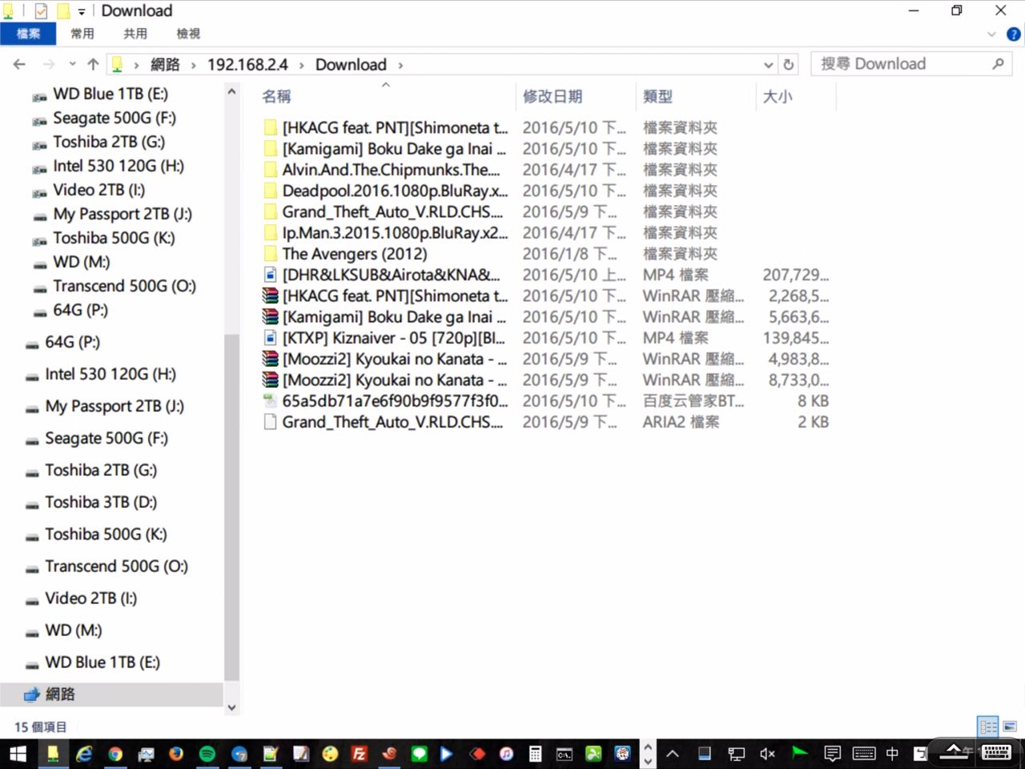Screen dimensions: 1025x769
Task: Expand the ribbon with the chevron
Action: point(991,34)
